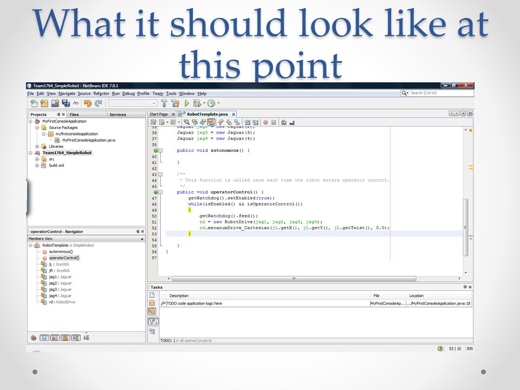Toggle Show Non-Public Members in Navigator

tap(66, 337)
